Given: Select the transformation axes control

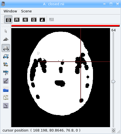Looking at the screenshot, I should click(6, 64).
